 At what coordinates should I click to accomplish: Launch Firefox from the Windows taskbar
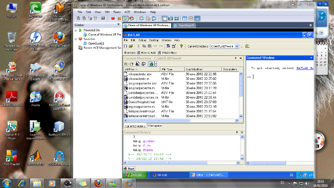(98, 183)
